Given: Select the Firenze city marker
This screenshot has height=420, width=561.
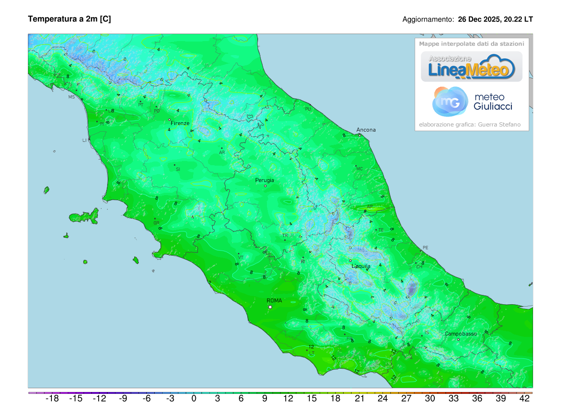Looking at the screenshot, I should (170, 120).
